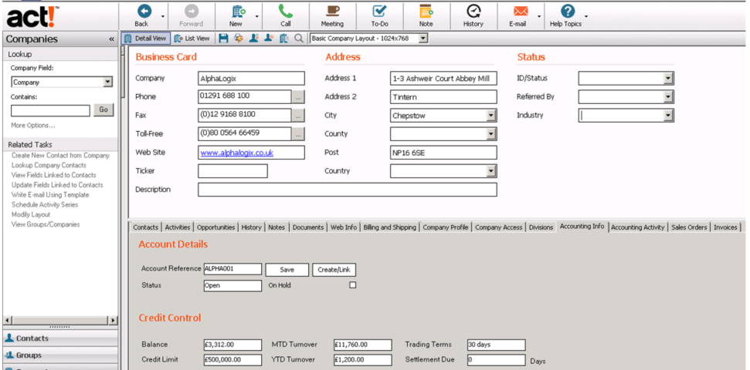Open the Invoices tab
Image resolution: width=750 pixels, height=370 pixels.
(x=725, y=227)
